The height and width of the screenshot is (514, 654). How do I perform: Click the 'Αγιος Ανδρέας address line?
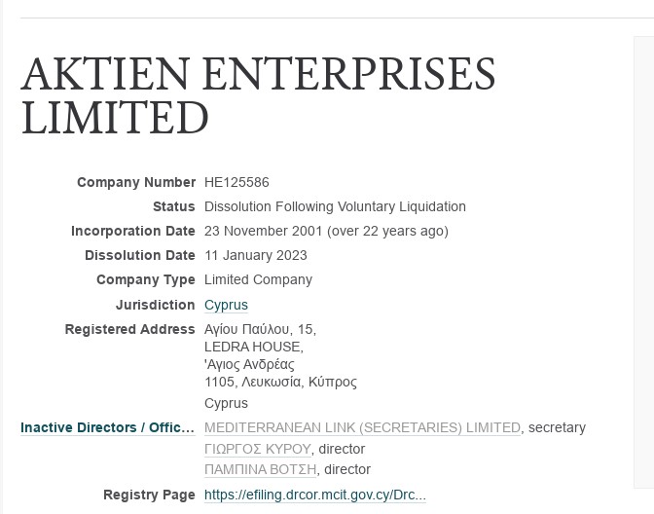pyautogui.click(x=249, y=364)
